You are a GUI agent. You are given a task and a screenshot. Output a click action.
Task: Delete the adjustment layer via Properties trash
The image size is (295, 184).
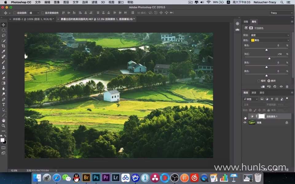287,86
